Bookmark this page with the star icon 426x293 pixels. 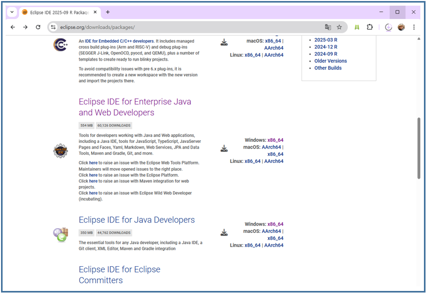coord(339,27)
